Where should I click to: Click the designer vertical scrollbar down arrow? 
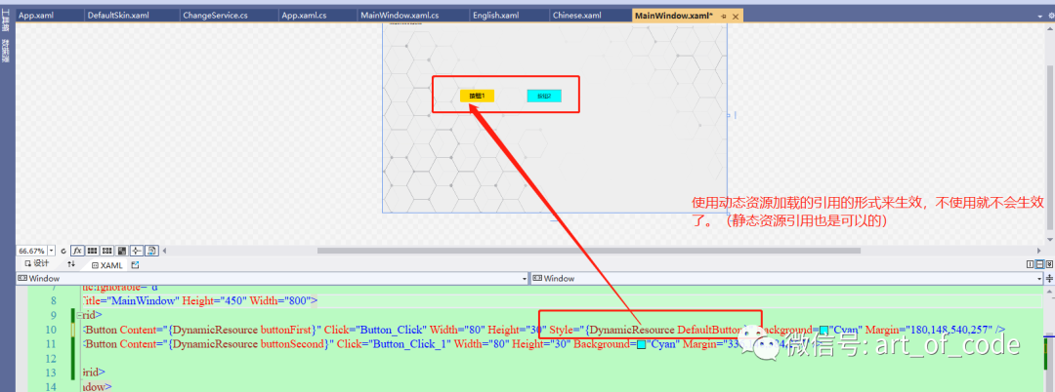pyautogui.click(x=1049, y=239)
